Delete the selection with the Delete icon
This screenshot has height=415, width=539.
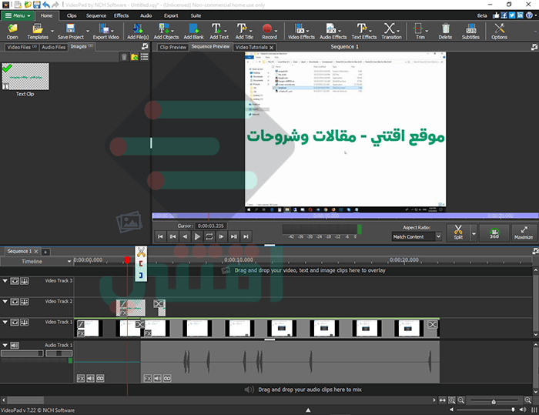[445, 32]
